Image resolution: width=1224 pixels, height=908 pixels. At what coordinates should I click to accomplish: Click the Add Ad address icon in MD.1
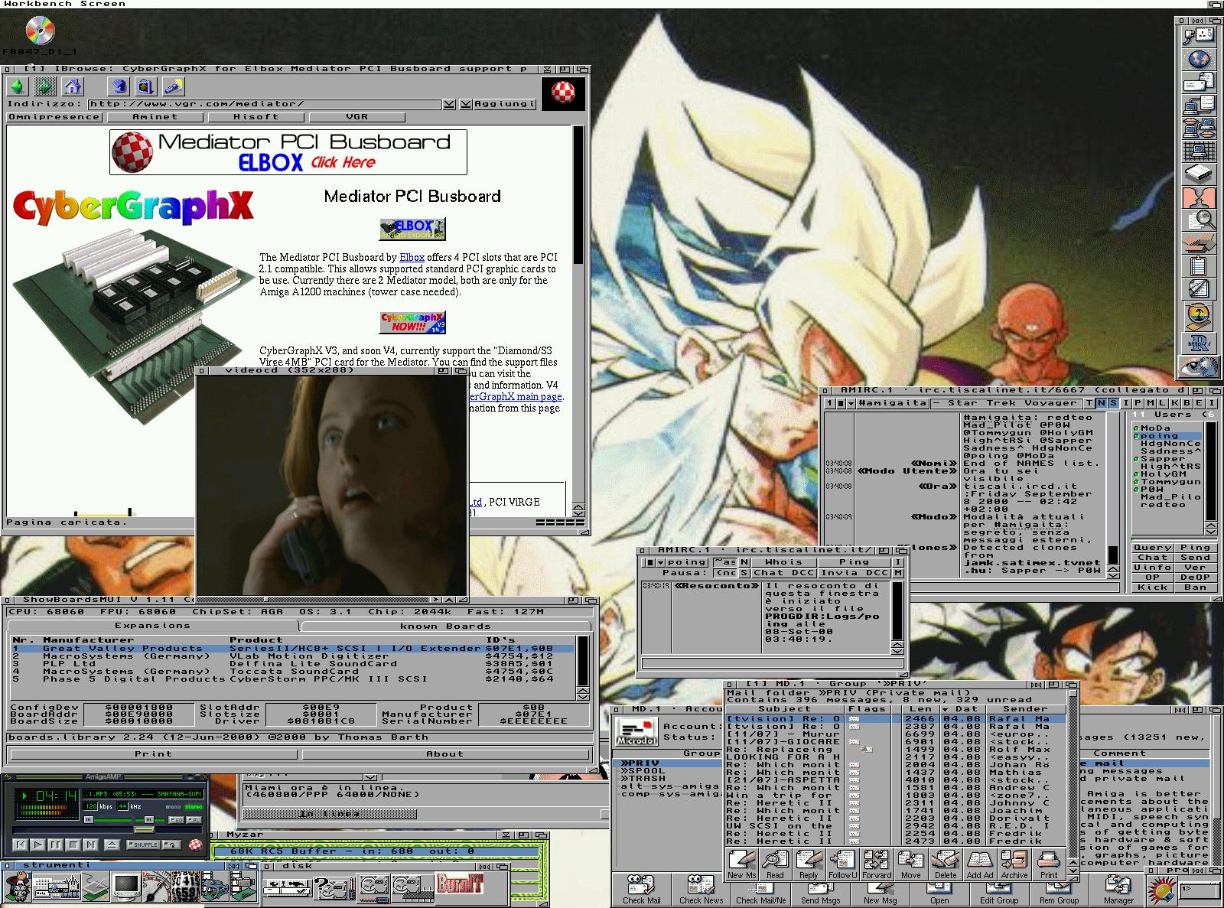[x=979, y=864]
